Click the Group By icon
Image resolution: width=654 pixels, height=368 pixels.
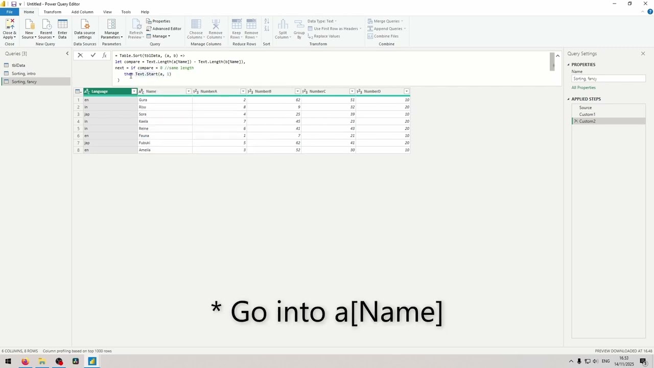tap(299, 25)
